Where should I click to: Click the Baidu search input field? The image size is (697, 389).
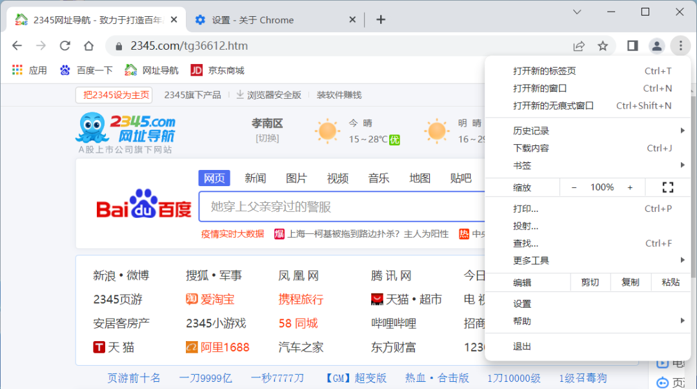point(342,207)
